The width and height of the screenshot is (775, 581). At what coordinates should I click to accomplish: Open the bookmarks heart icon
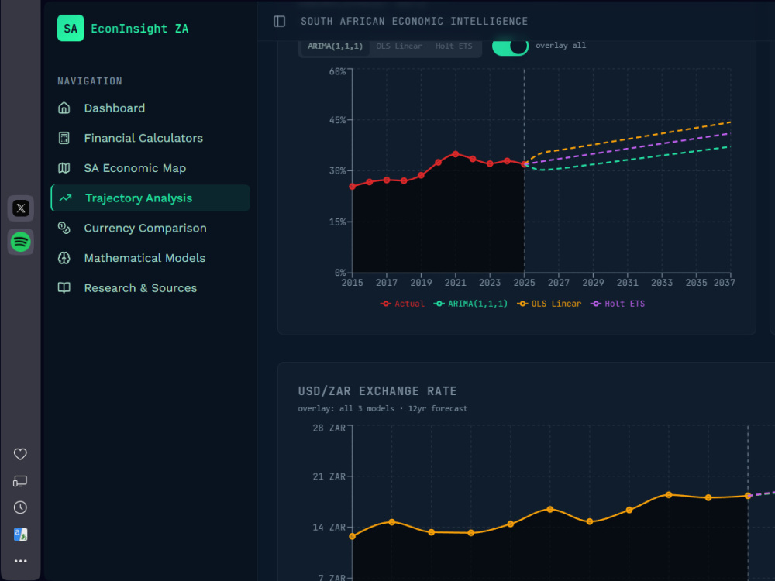click(x=20, y=454)
